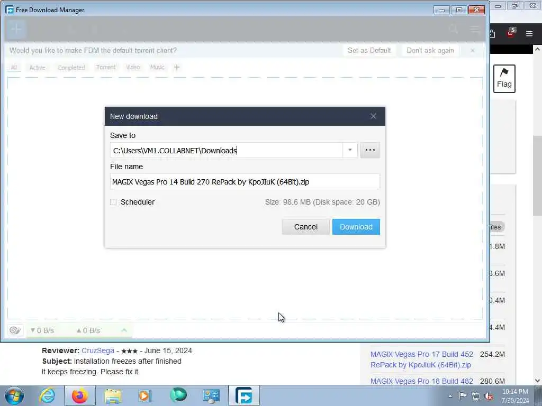This screenshot has width=542, height=406.
Task: Click the 254.2M file size text
Action: pos(492,354)
